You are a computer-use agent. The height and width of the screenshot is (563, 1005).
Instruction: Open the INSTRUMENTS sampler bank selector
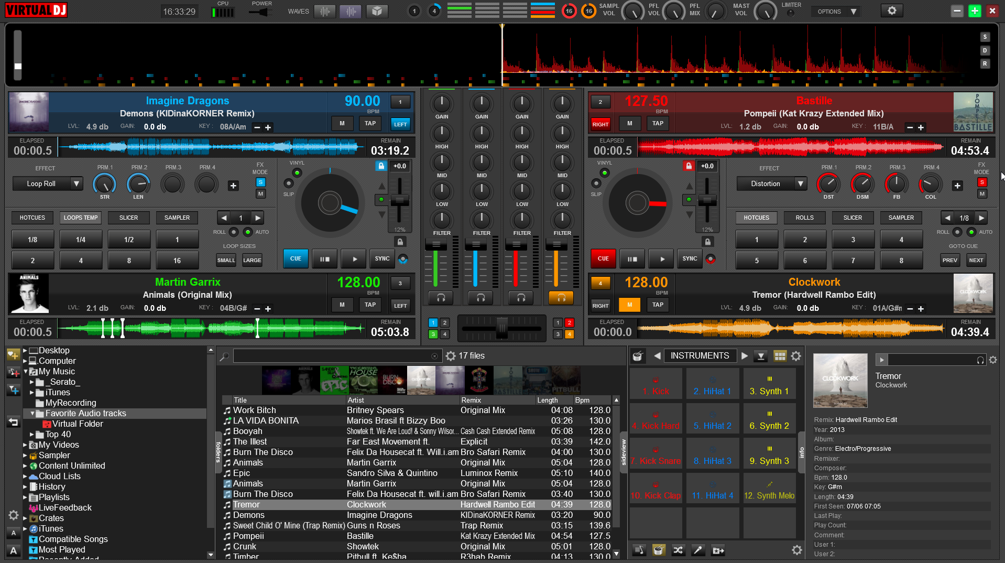tap(700, 356)
